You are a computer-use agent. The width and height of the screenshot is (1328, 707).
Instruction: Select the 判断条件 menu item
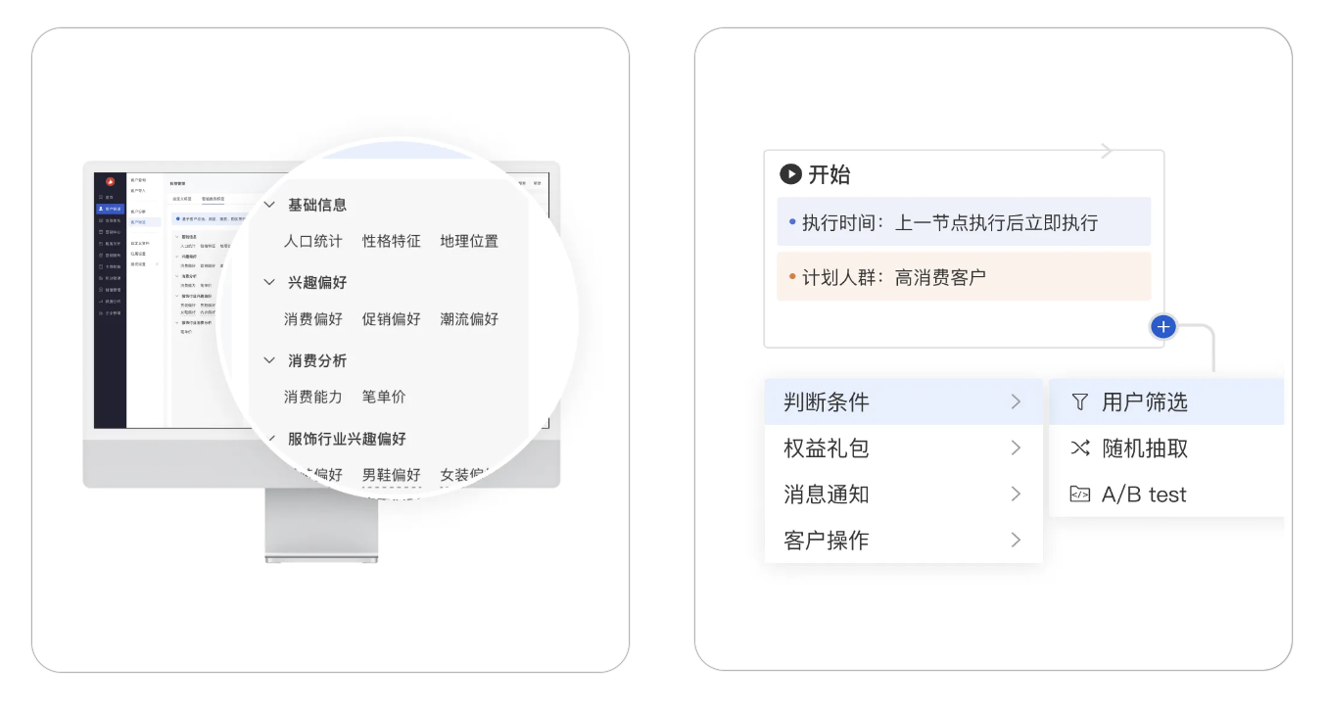point(902,401)
